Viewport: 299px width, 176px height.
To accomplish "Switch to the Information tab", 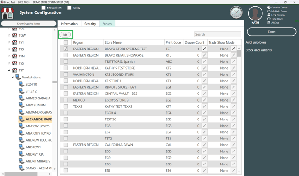I will (x=69, y=24).
